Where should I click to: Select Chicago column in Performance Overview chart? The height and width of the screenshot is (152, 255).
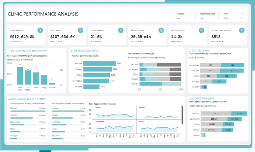coord(44,80)
